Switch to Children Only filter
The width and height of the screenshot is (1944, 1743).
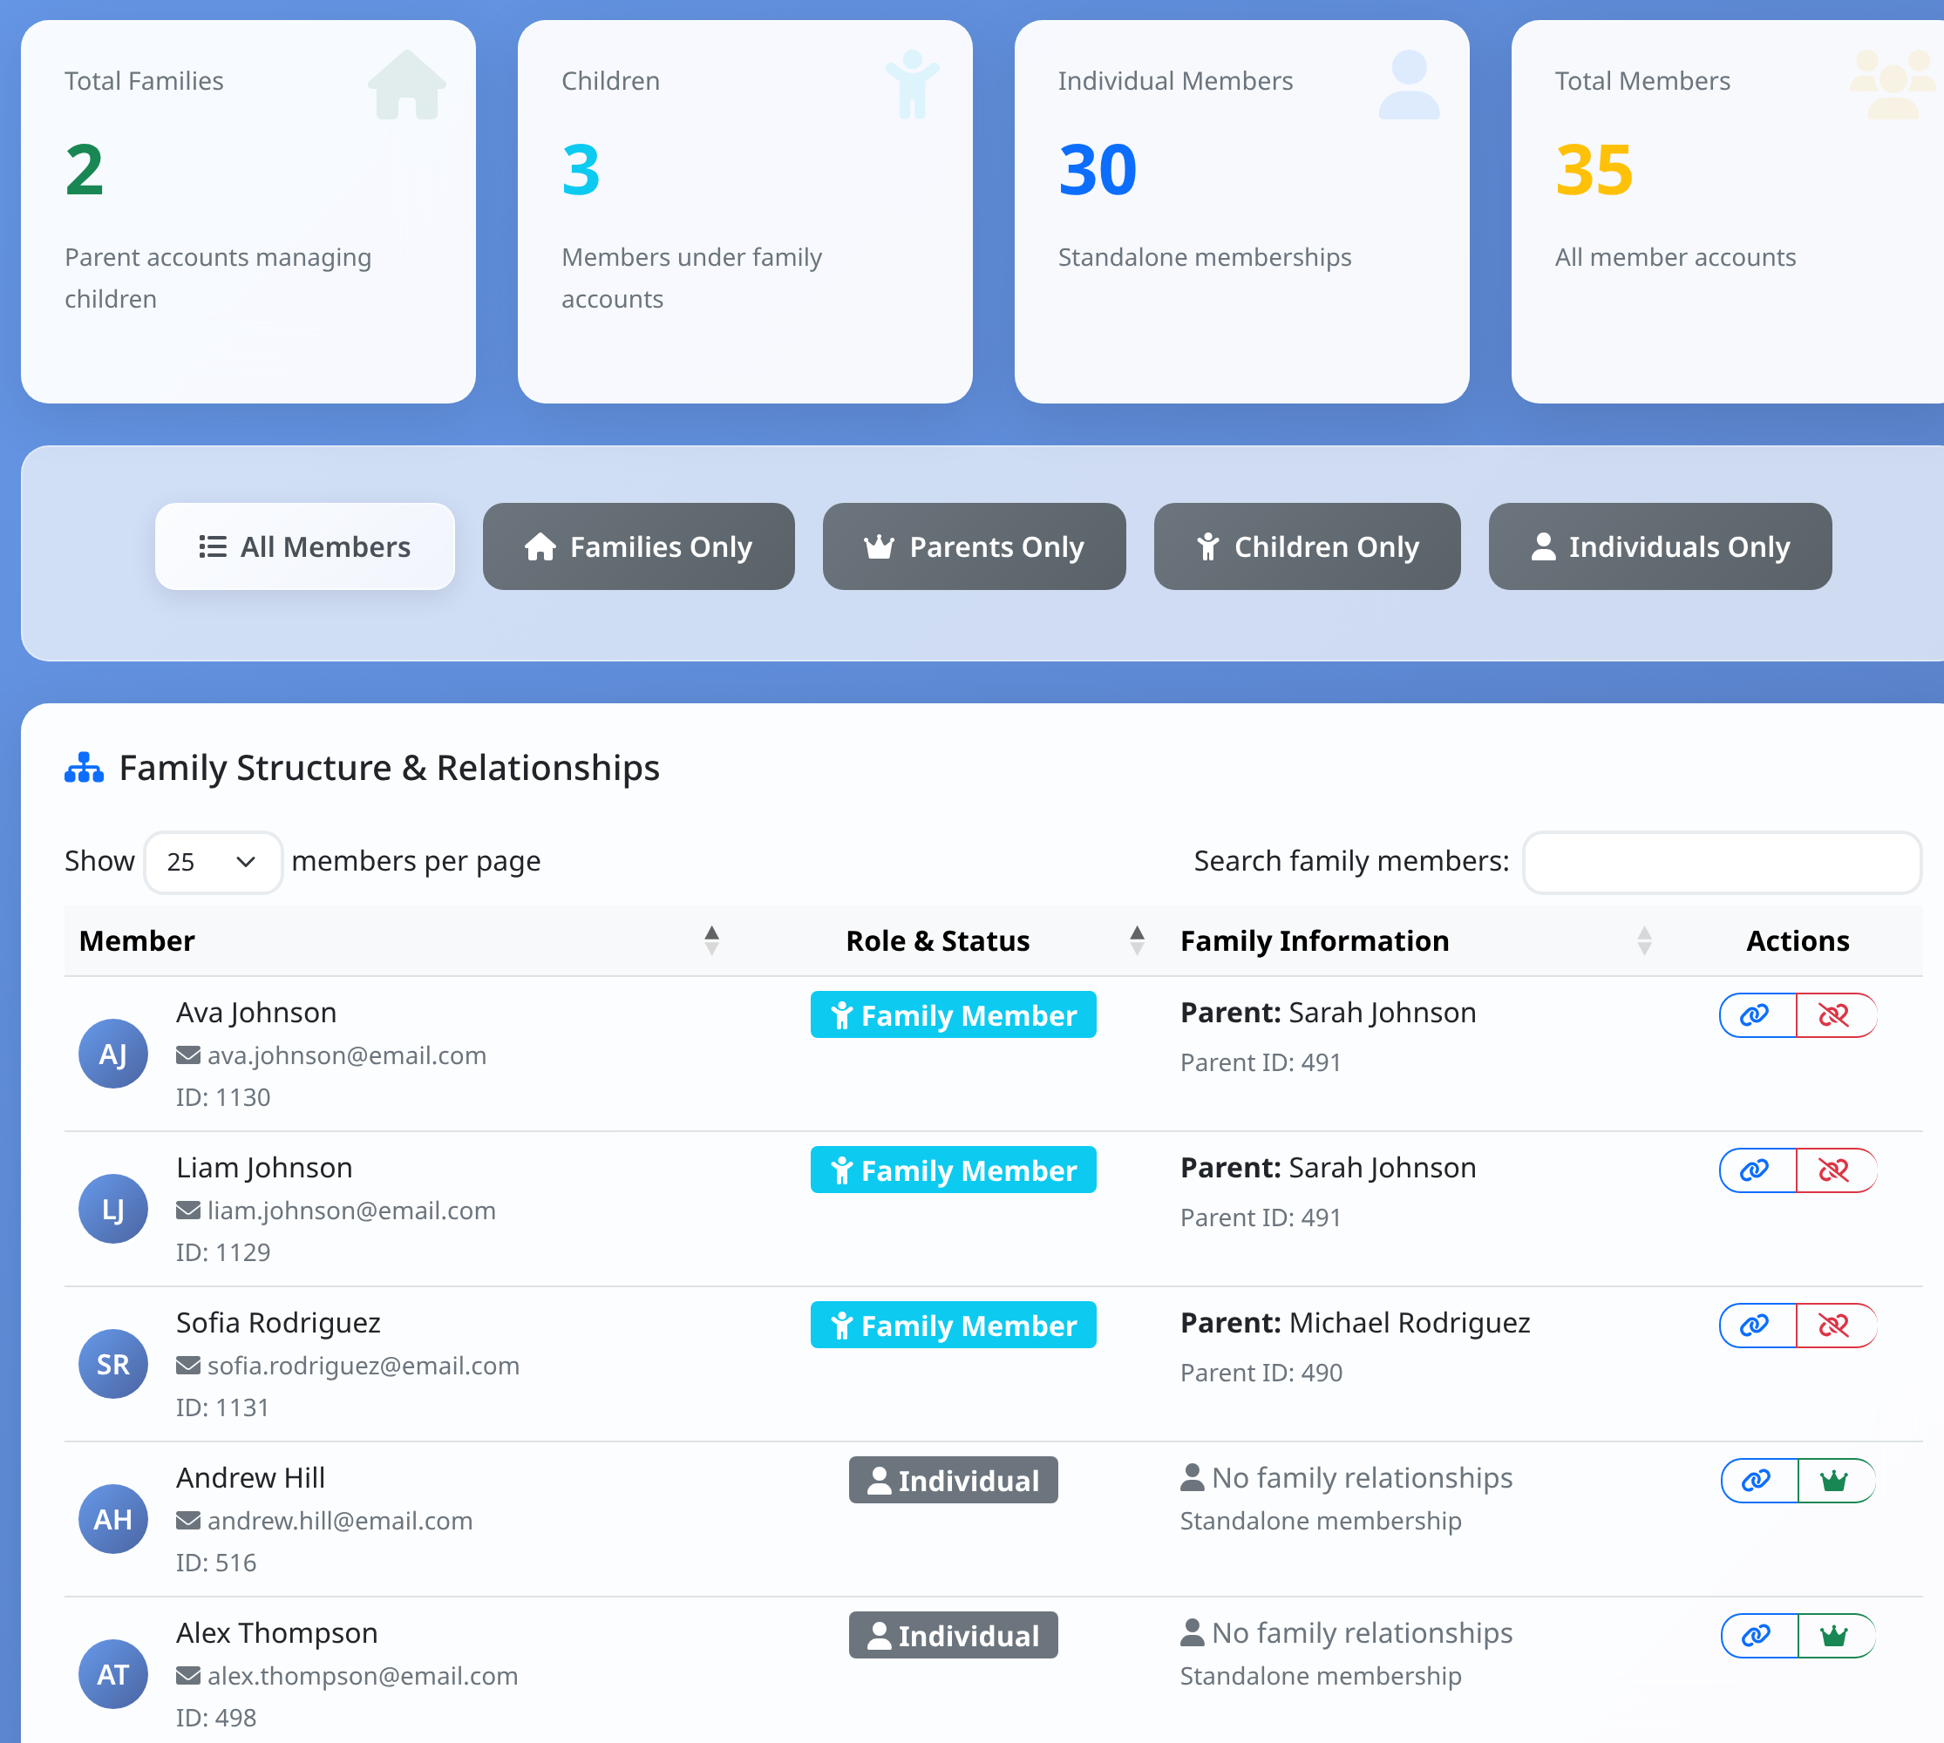coord(1307,546)
